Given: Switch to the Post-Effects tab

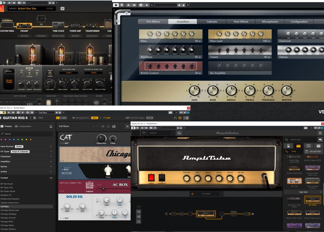Looking at the screenshot, I should click(241, 21).
